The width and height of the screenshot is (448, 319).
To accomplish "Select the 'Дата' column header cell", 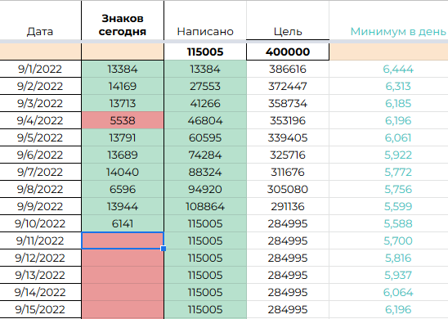I will click(40, 20).
